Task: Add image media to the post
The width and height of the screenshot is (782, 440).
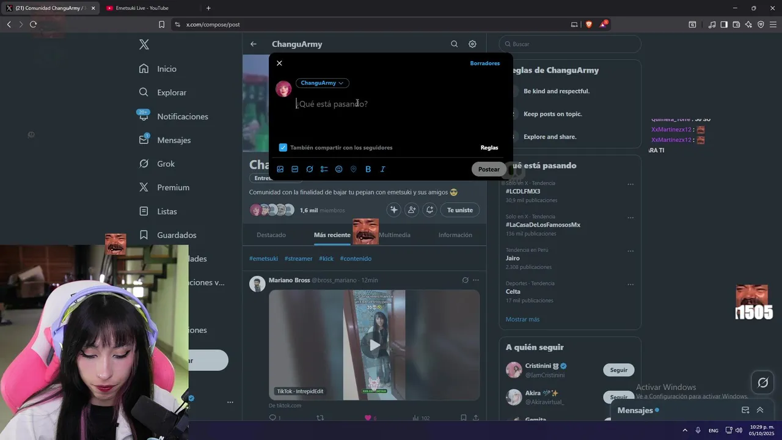Action: coord(280,169)
